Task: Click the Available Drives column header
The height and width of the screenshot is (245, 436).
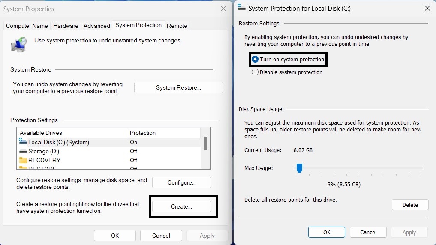Action: (x=72, y=133)
